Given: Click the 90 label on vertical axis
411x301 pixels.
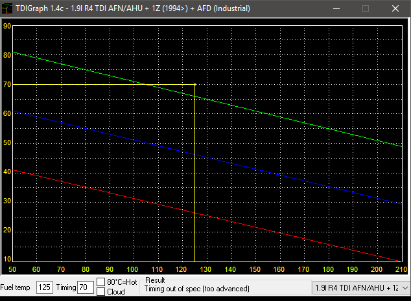Looking at the screenshot, I should pos(7,27).
